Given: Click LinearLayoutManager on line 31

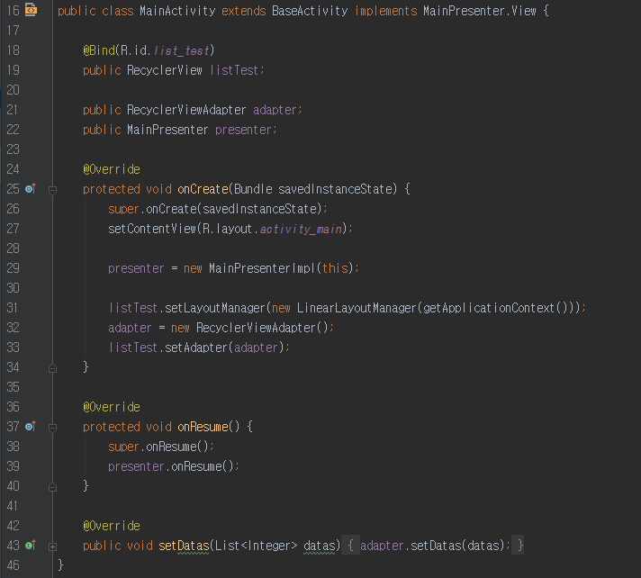Looking at the screenshot, I should tap(357, 308).
